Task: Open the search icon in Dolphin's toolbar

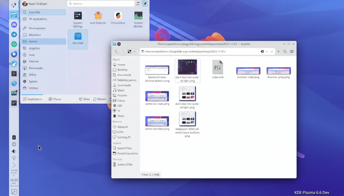Action: point(285,51)
